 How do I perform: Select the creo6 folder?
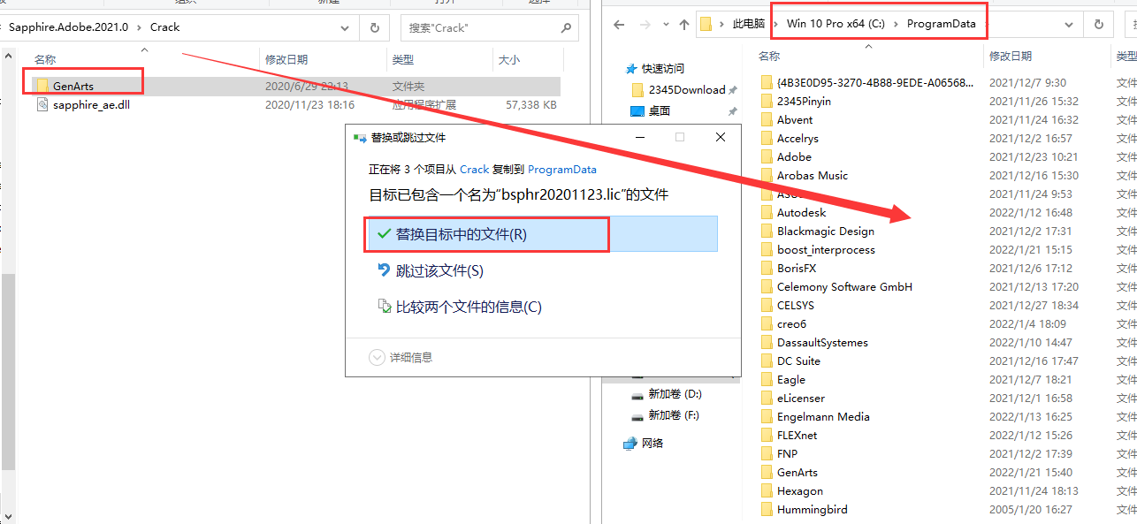point(791,323)
